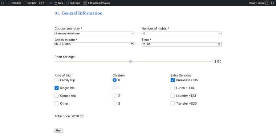Screen dimensions: 276x138
Task: Select Children radio option 1
Action: tap(115, 88)
